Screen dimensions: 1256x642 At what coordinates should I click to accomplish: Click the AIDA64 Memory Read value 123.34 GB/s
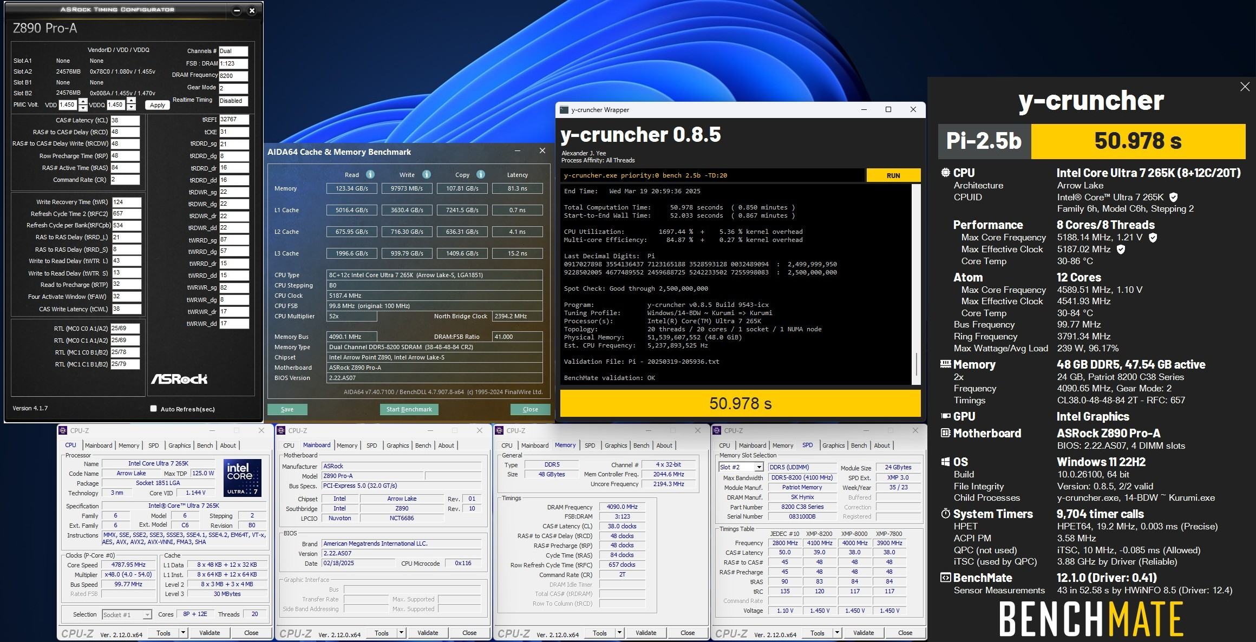(x=352, y=188)
